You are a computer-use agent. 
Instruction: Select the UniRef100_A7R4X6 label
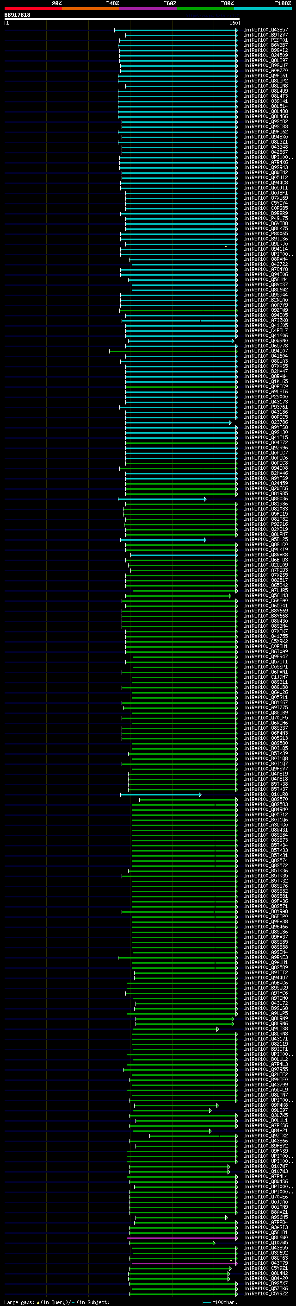pyautogui.click(x=265, y=162)
